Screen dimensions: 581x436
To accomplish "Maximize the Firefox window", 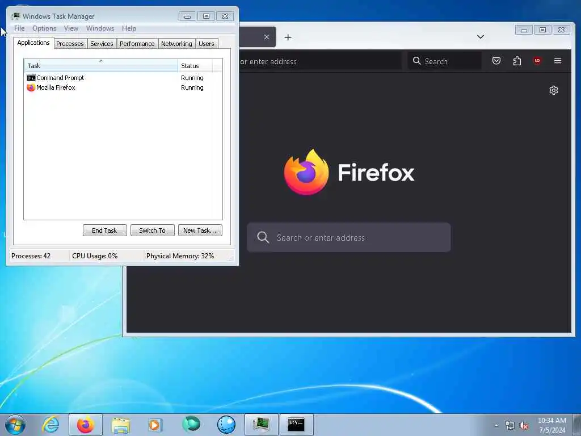I will pos(542,30).
